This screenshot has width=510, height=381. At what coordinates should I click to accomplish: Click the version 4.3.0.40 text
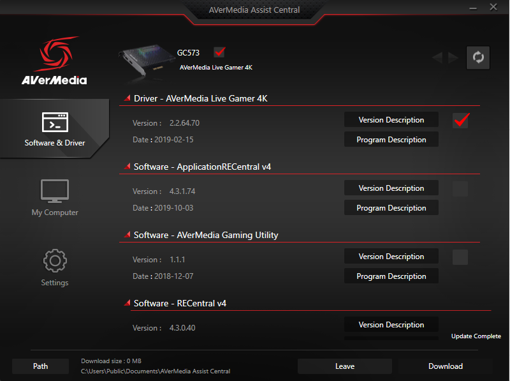click(182, 328)
